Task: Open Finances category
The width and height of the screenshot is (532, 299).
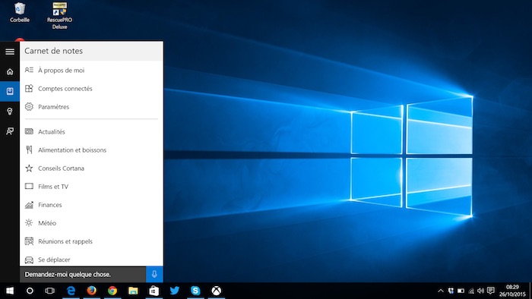Action: pos(92,205)
